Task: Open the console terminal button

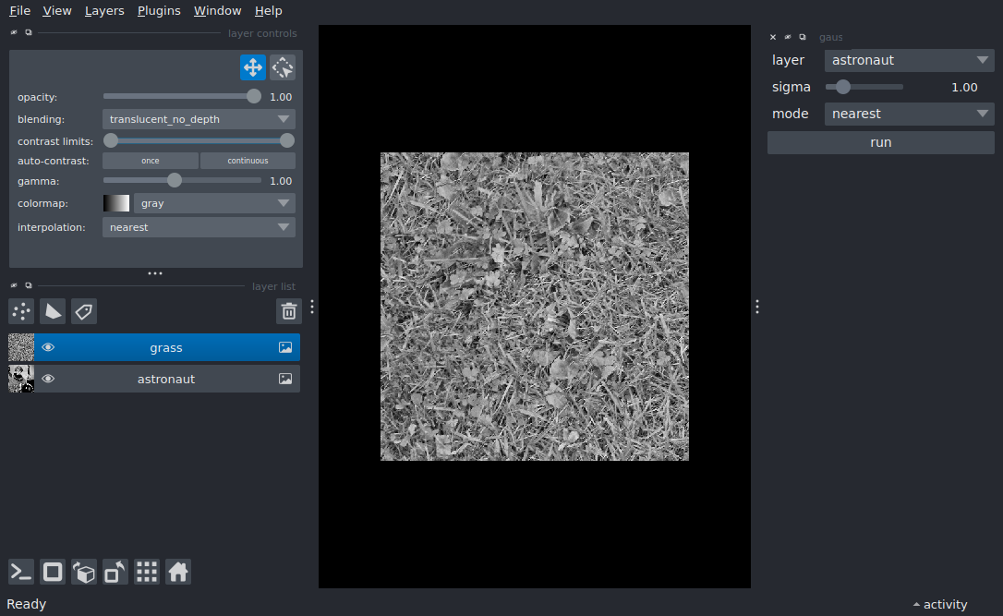Action: click(21, 572)
